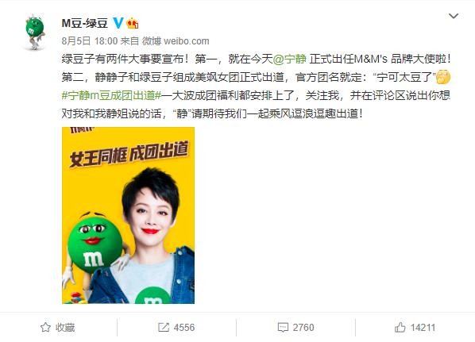
Task: Click the blue verified V badge
Action: click(118, 23)
